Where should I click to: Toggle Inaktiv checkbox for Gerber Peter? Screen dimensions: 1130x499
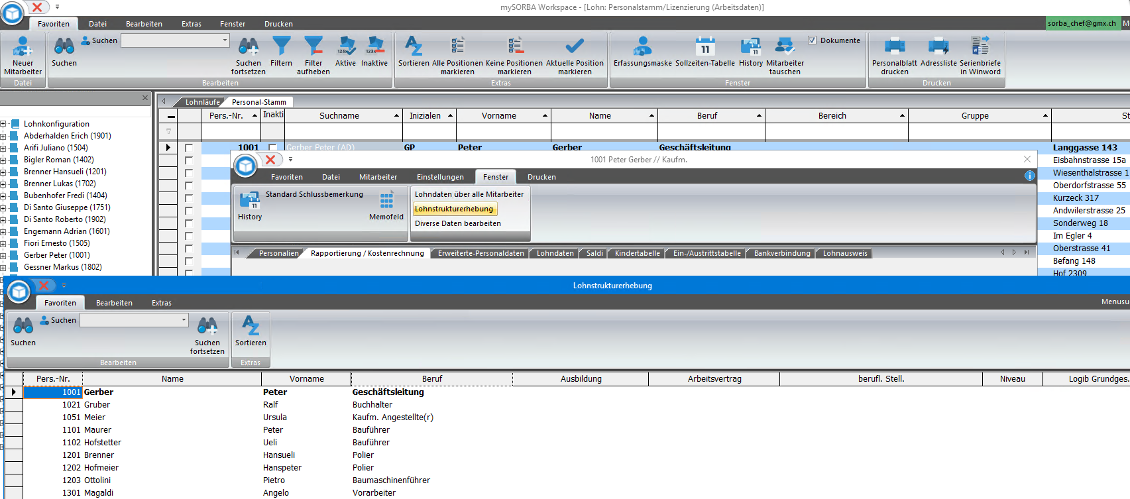coord(272,148)
